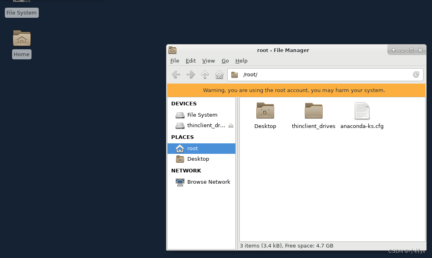Select Desktop label in Places sidebar
This screenshot has width=432, height=258.
pyautogui.click(x=198, y=159)
